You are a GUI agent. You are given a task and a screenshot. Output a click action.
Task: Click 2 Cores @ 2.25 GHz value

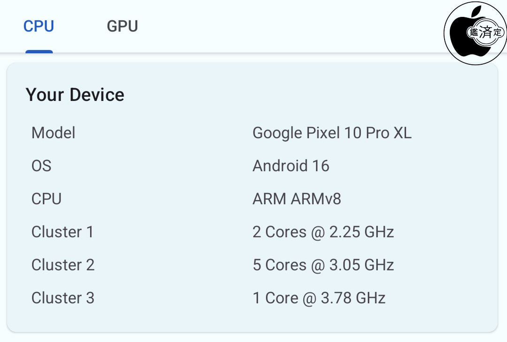(323, 232)
